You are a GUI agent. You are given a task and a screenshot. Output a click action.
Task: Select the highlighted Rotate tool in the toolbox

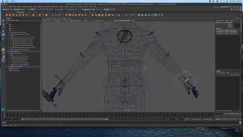point(3,35)
